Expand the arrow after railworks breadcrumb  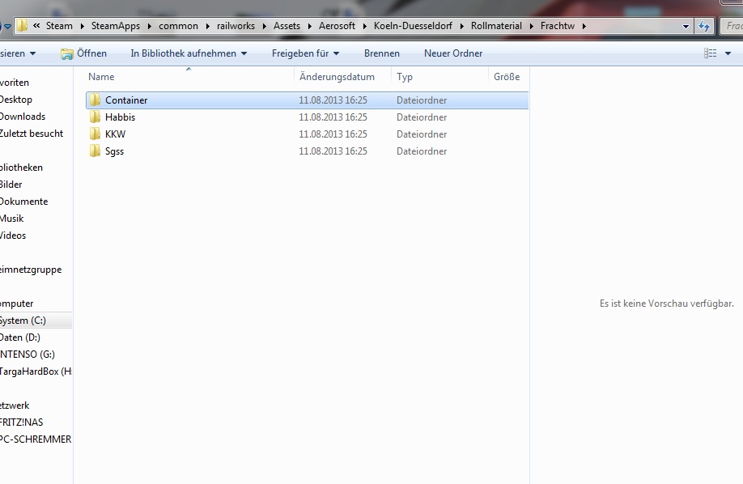265,26
